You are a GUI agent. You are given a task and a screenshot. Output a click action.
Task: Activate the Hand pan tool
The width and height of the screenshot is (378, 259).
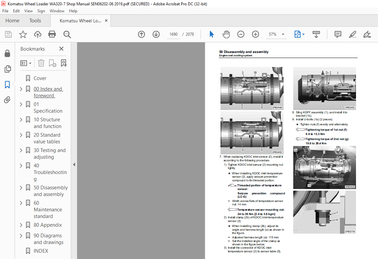[226, 34]
